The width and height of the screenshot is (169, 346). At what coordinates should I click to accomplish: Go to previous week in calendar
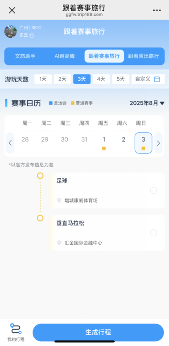10,143
